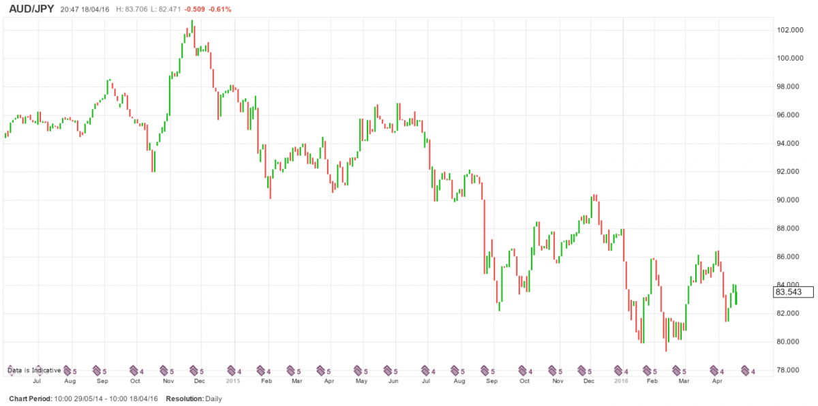Click the event marker above May 2015
This screenshot has height=406, width=818.
point(359,371)
